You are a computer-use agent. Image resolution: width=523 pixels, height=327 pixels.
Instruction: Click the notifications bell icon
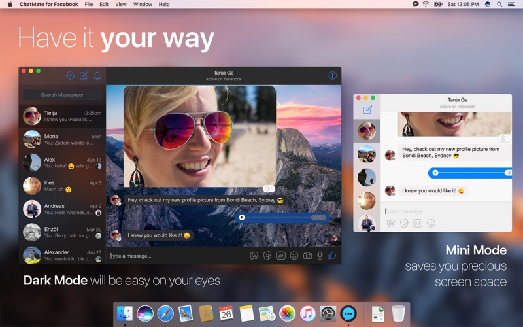point(97,76)
